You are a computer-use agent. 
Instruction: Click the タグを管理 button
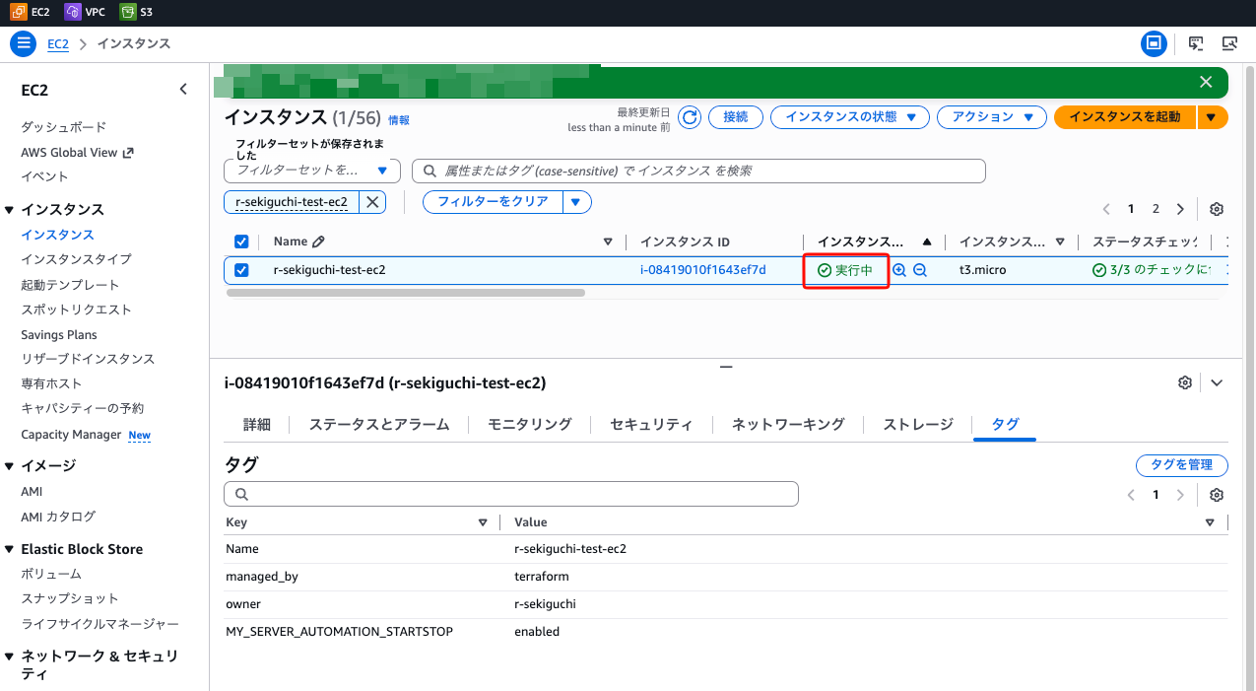(x=1181, y=465)
